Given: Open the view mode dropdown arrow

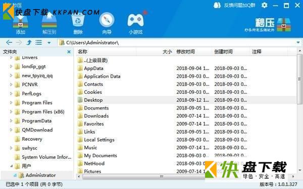Looking at the screenshot, I should click(49, 43).
